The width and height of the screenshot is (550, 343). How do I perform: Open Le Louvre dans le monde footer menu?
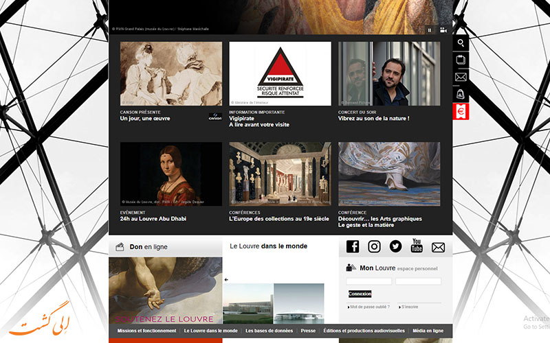point(211,331)
